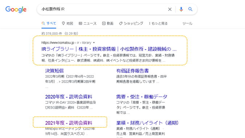This screenshot has width=245, height=138.
Task: Click the Google logo
Action: pyautogui.click(x=16, y=9)
